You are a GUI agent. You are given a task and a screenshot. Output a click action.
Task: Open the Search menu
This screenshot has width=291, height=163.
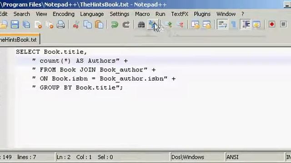[x=22, y=14]
